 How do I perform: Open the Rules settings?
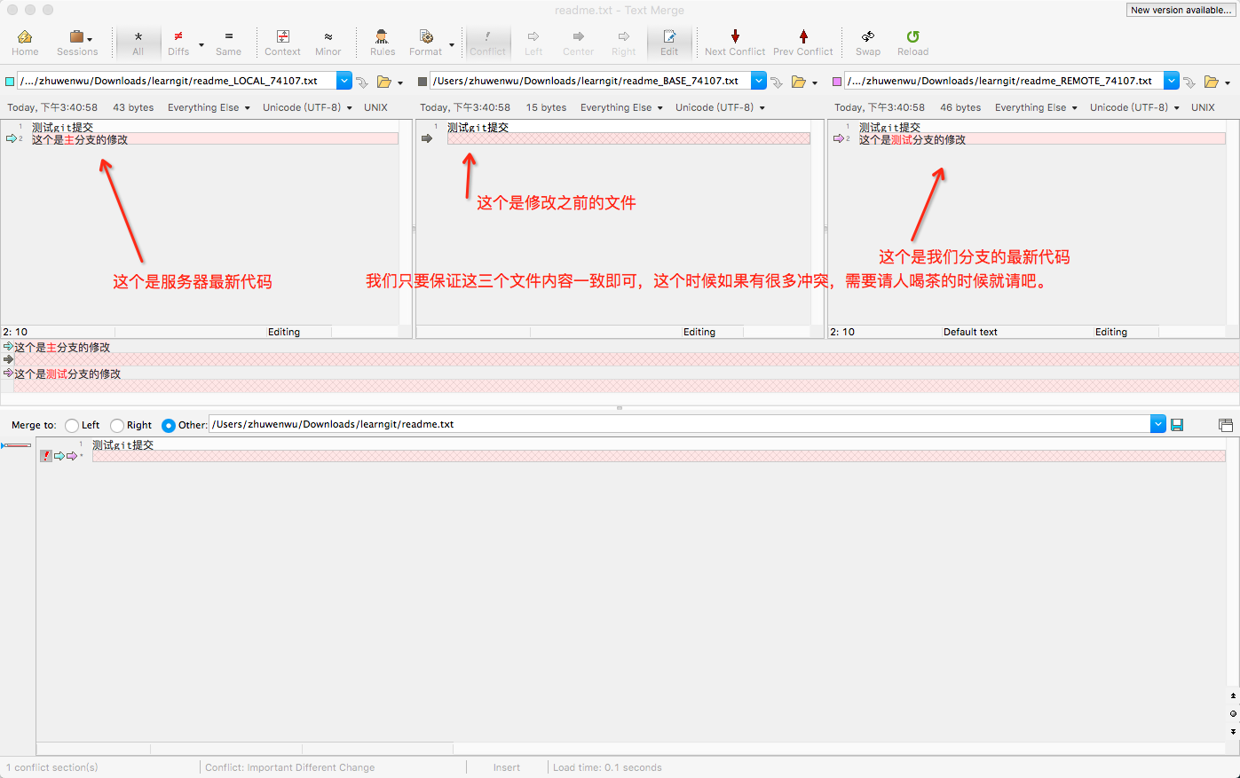pos(383,42)
